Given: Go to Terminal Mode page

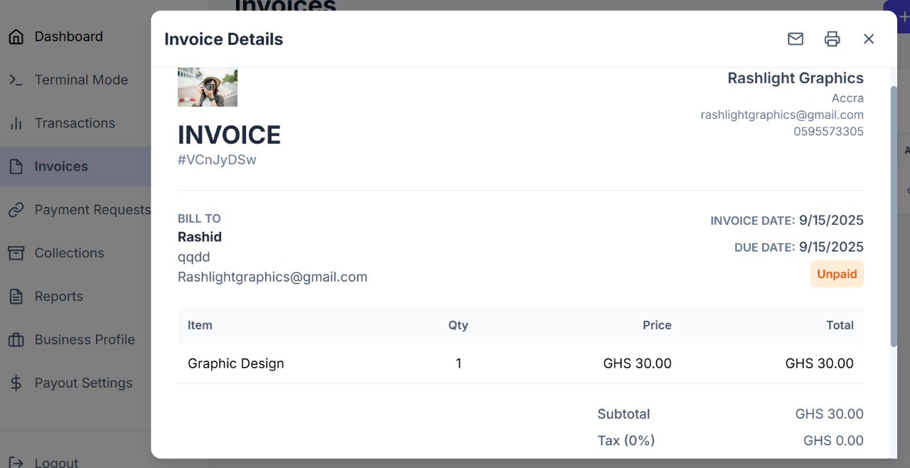Looking at the screenshot, I should 81,80.
